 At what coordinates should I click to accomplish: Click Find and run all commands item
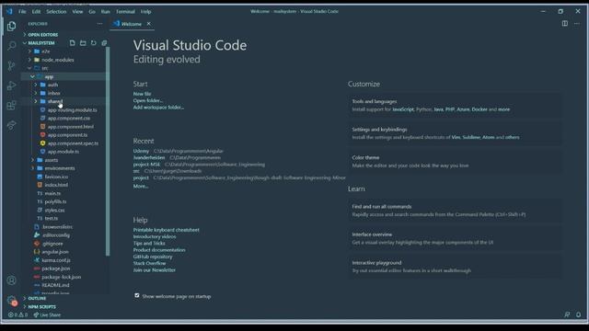(x=455, y=211)
